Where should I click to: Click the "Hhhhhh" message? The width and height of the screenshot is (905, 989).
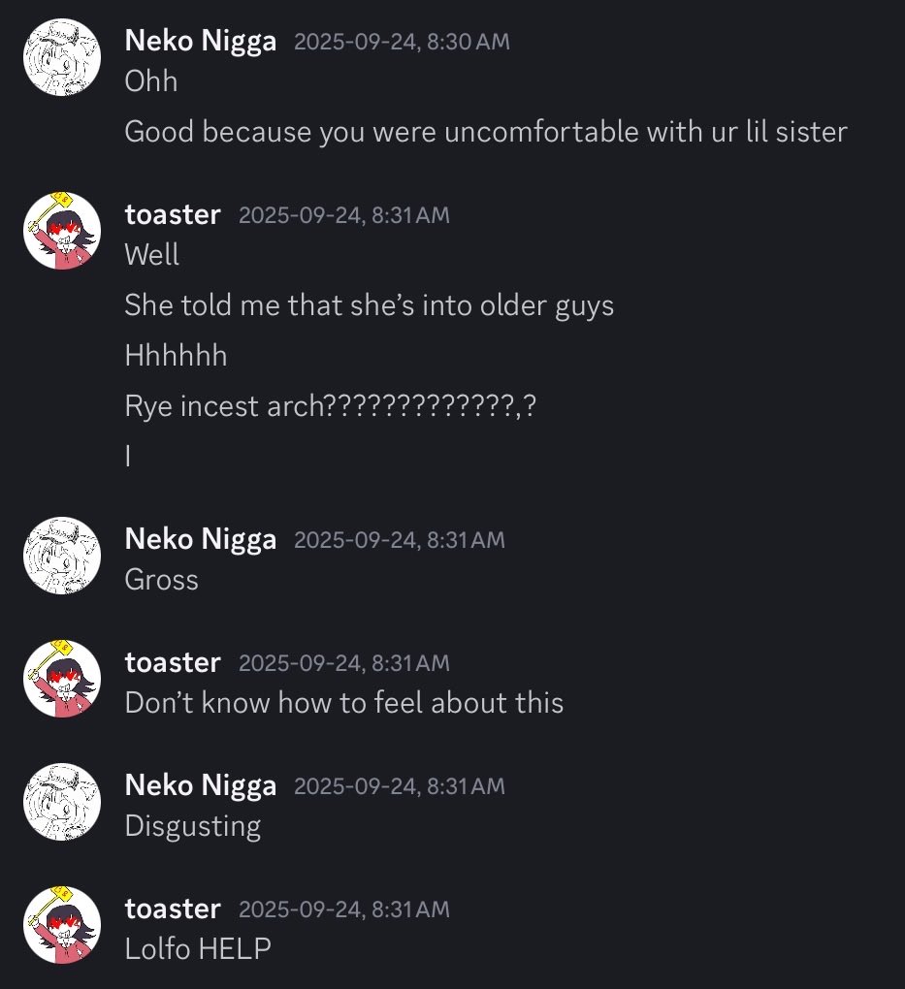point(176,356)
